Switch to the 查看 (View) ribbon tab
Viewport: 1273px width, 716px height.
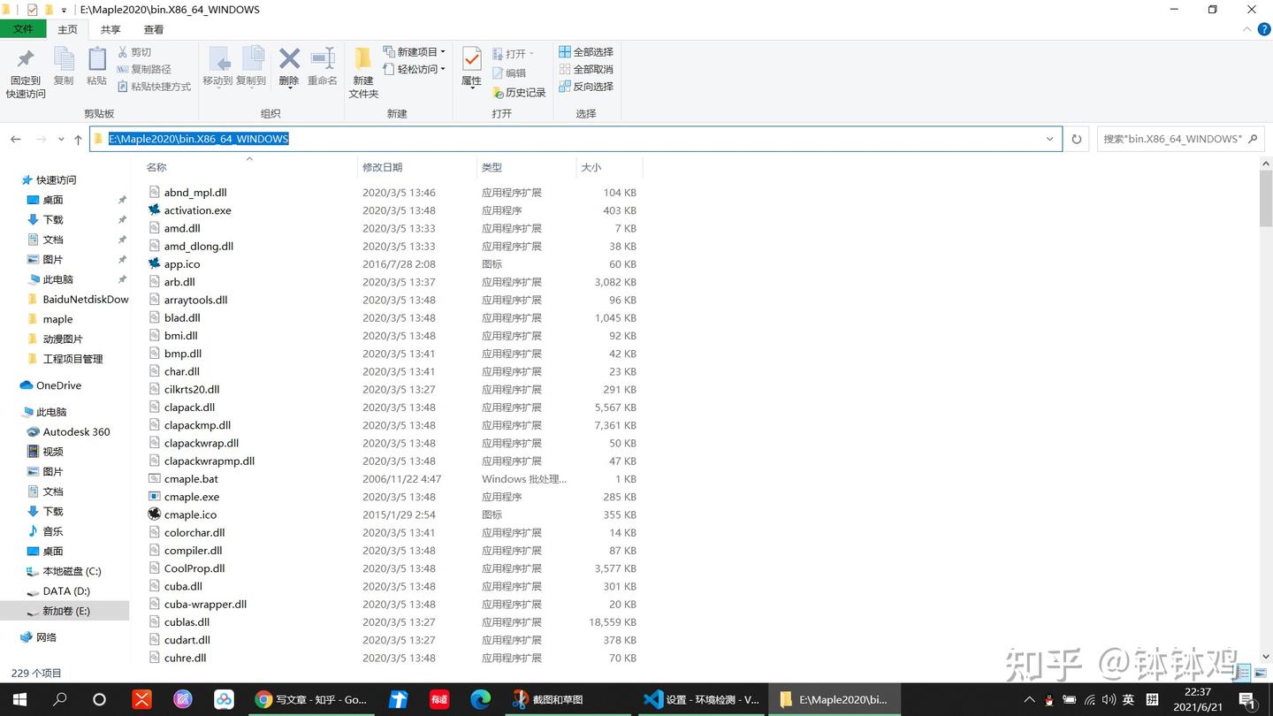[x=152, y=28]
